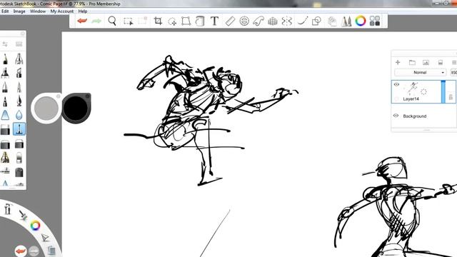Open the Edit menu
Image resolution: width=457 pixels, height=257 pixels.
5,11
